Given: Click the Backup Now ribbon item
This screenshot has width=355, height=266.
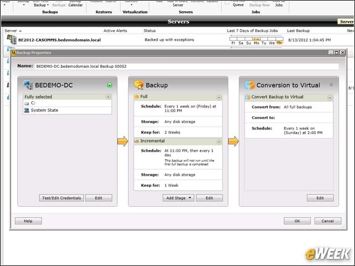Looking at the screenshot, I should 260,4.
